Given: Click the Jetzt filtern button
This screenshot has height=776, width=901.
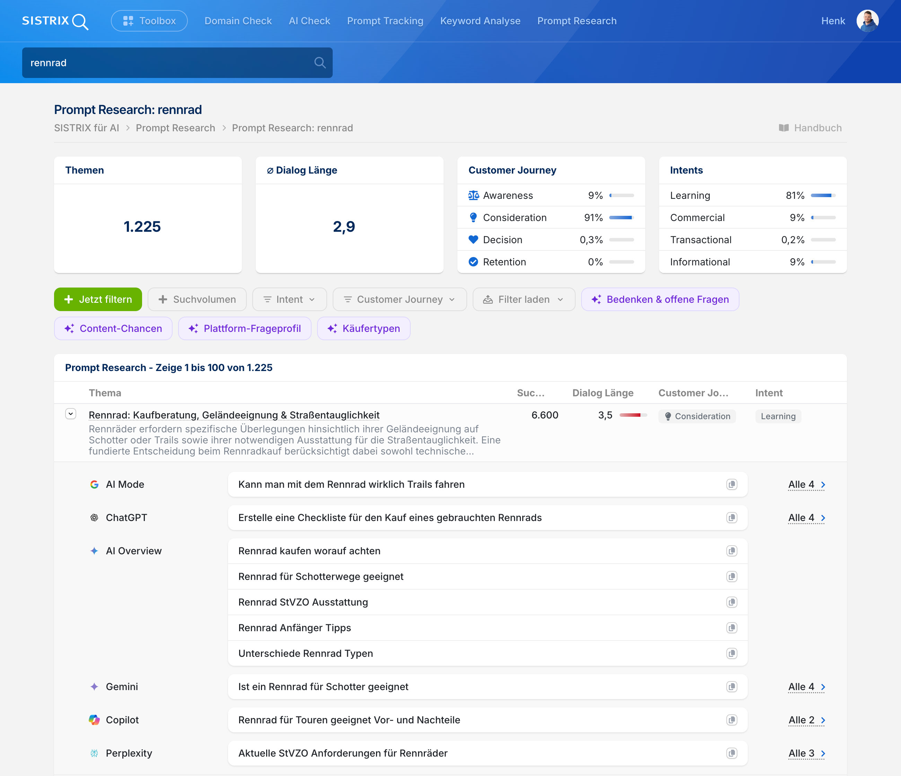Looking at the screenshot, I should click(x=98, y=300).
